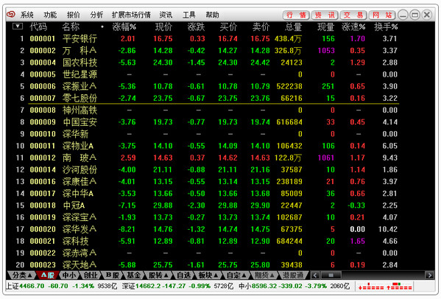The height and width of the screenshot is (299, 441).
Task: Click the horizontal scrollbar left arrow
Action: click(x=314, y=275)
